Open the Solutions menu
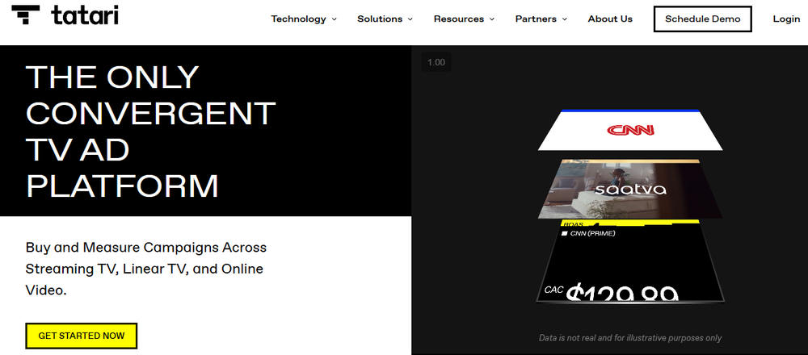The width and height of the screenshot is (808, 355). click(380, 19)
